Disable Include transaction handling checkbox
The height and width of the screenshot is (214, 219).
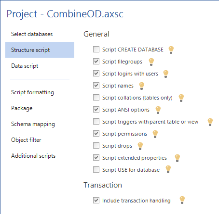pos(96,201)
